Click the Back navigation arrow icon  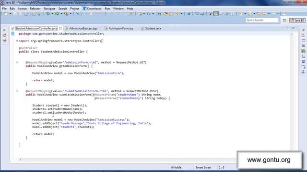[x=264, y=14]
